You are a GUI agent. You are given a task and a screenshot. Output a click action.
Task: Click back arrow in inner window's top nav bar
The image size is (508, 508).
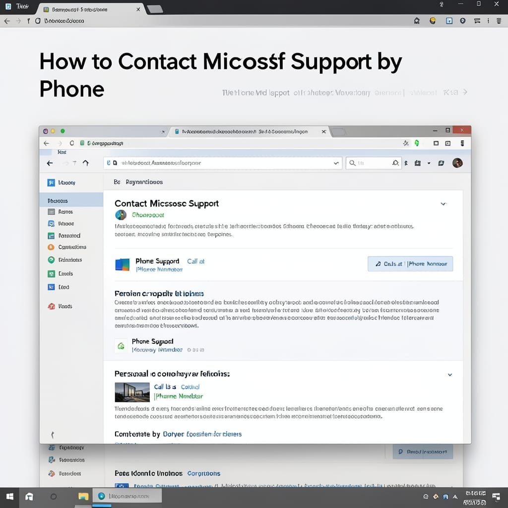[x=46, y=143]
